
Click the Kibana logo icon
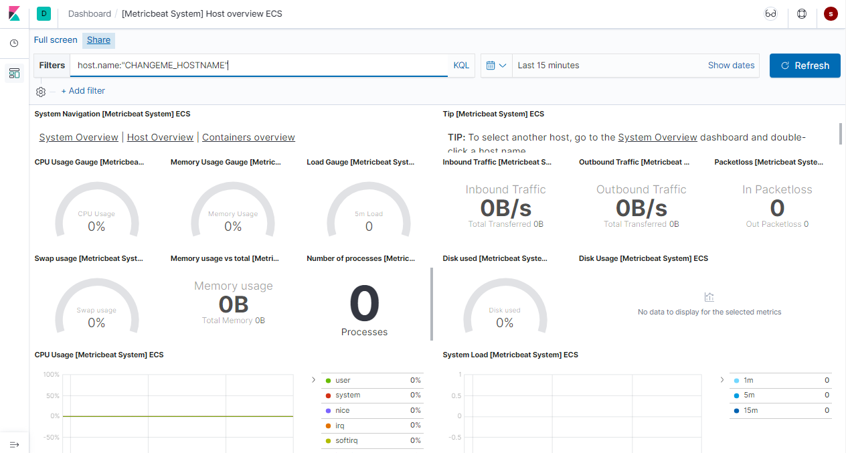pos(14,13)
